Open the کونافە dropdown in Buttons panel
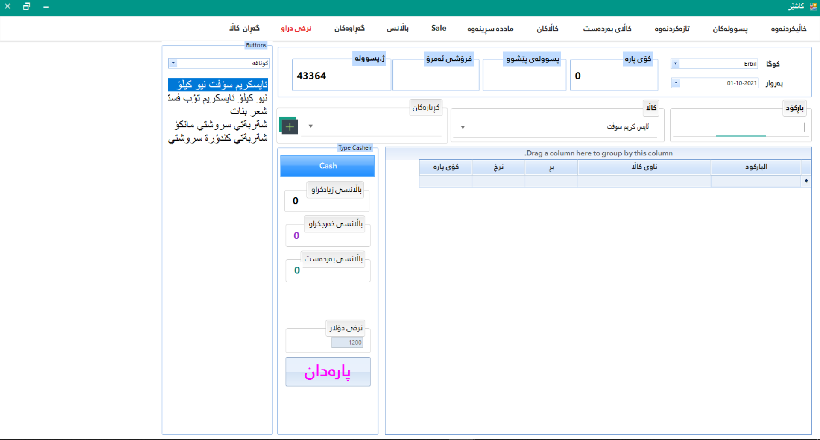The image size is (820, 440). tap(173, 63)
